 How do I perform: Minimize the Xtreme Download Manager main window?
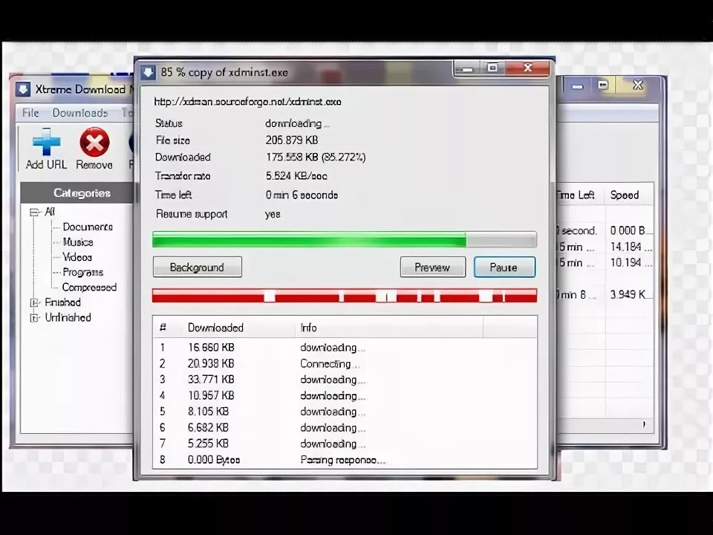click(578, 85)
